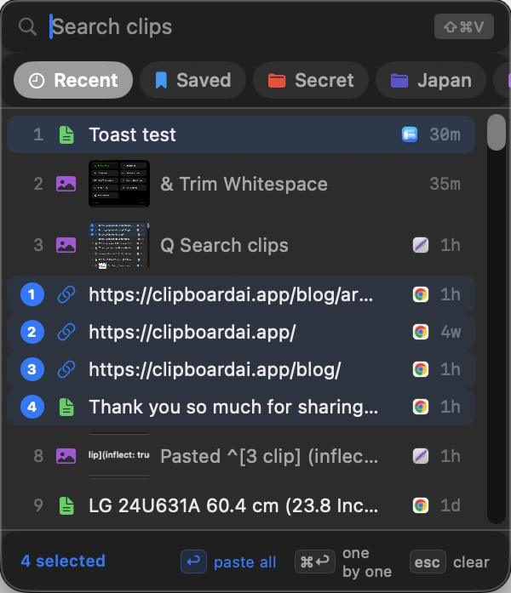The height and width of the screenshot is (593, 511).
Task: Click the https://clipboardai.app/ link text
Action: click(192, 332)
